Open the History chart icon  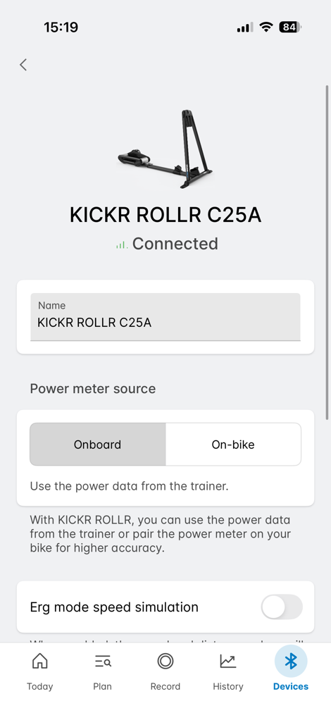227,662
